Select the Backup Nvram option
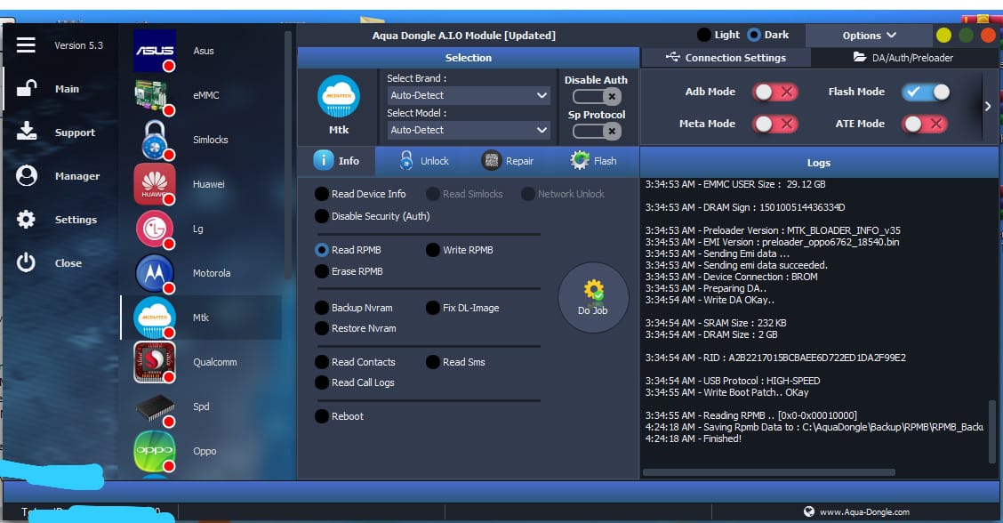This screenshot has width=1003, height=523. click(354, 308)
